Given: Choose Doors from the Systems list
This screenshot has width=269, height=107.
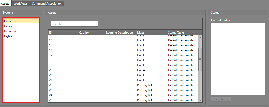Looking at the screenshot, I should pos(8,26).
